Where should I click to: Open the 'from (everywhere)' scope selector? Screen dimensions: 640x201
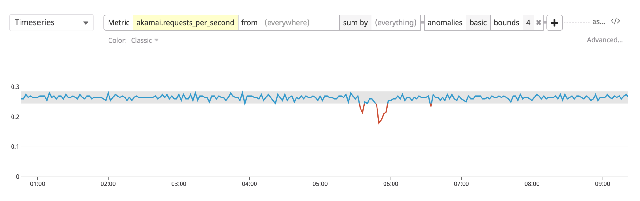click(287, 22)
